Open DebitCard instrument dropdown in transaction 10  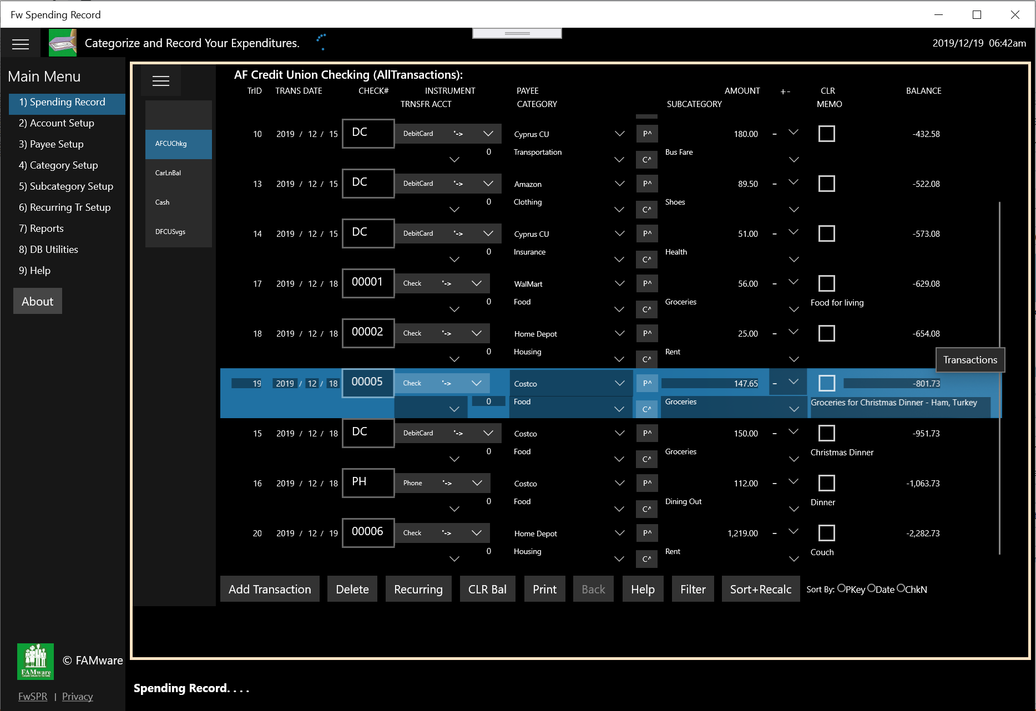(x=488, y=134)
